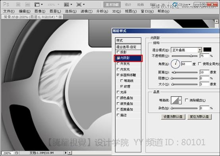This screenshot has width=220, height=156.
Task: Launch Mini Bridge from the Mb icon
Action: (28, 5)
